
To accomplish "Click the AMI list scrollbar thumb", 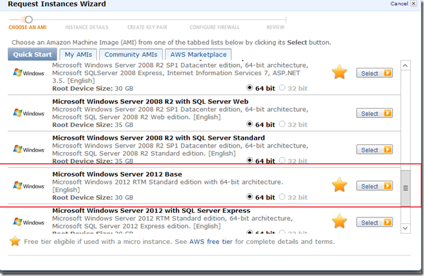I will pos(406,188).
